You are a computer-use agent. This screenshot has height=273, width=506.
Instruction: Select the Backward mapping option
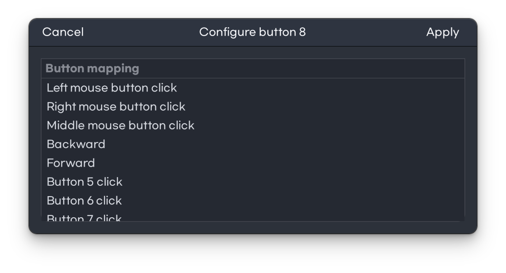pos(76,144)
